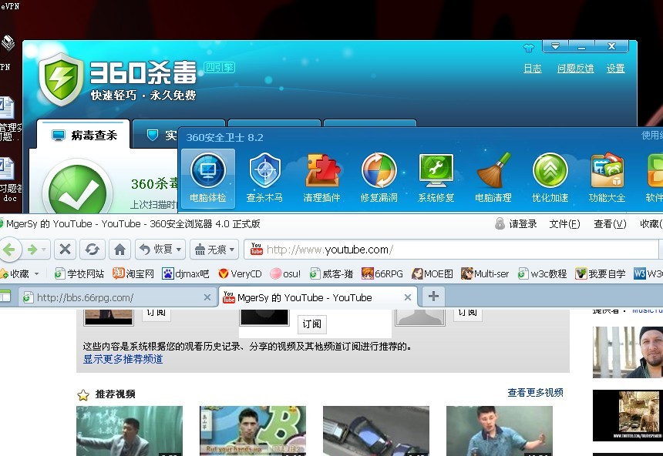663x456 pixels.
Task: Go back in 360 browser
Action: coord(9,250)
